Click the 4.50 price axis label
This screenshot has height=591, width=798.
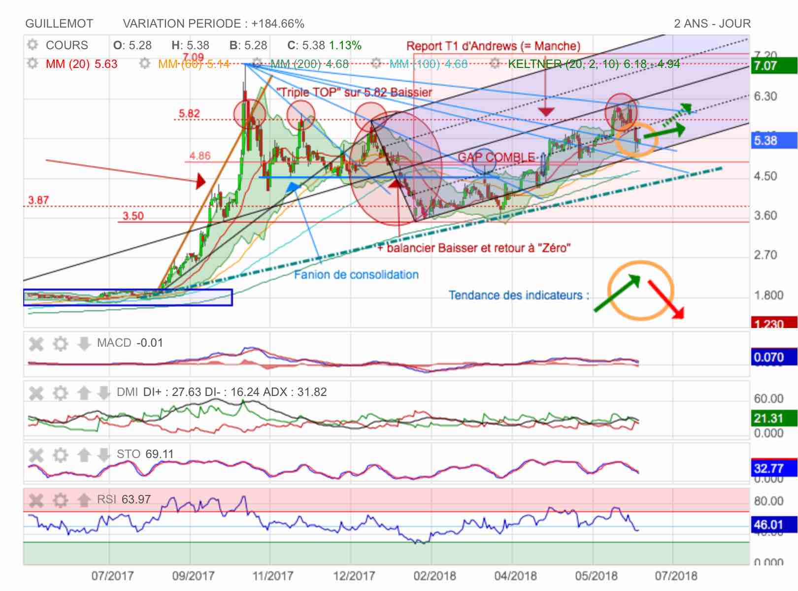[765, 176]
